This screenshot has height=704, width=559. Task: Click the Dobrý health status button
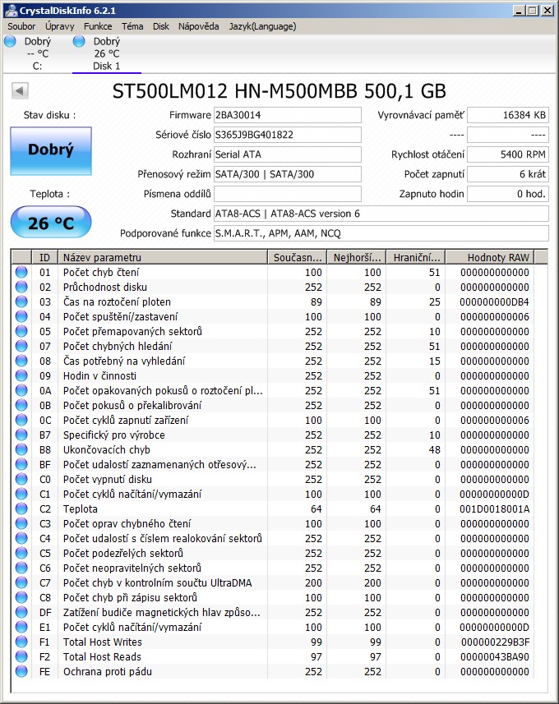tap(51, 150)
